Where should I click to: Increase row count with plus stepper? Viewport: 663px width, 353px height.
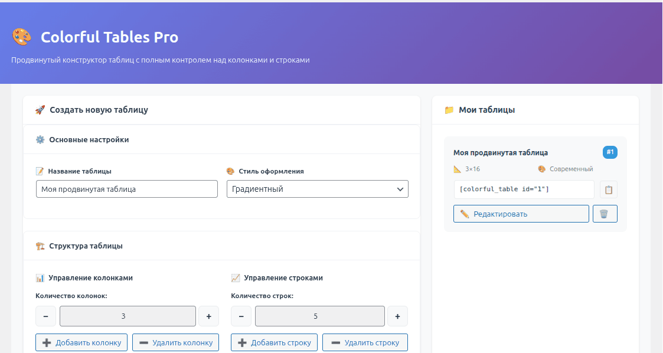pos(397,316)
